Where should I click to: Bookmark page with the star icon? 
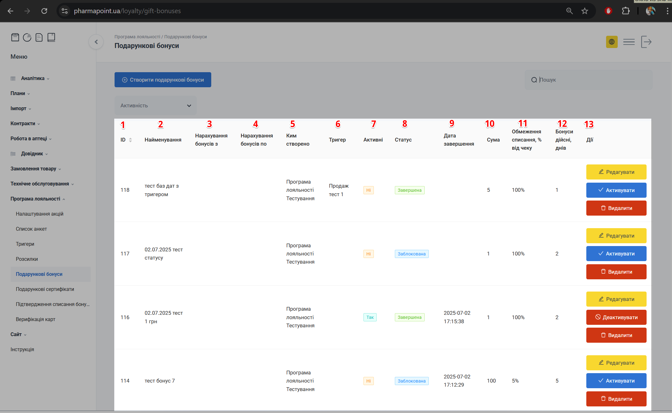(x=584, y=11)
